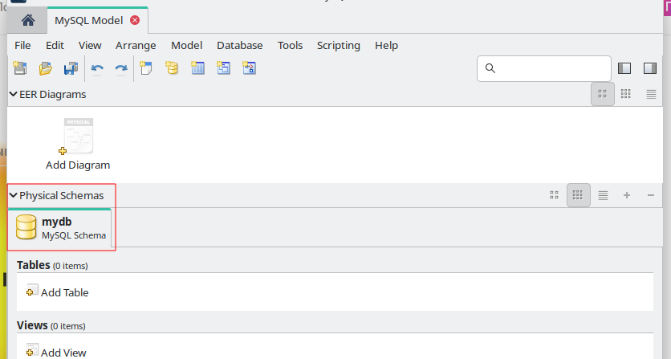671x359 pixels.
Task: Open the Scripting menu
Action: (338, 46)
